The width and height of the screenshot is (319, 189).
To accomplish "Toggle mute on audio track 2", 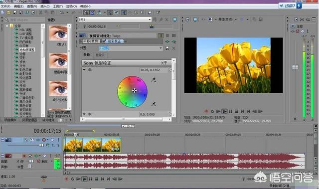I will pos(44,156).
